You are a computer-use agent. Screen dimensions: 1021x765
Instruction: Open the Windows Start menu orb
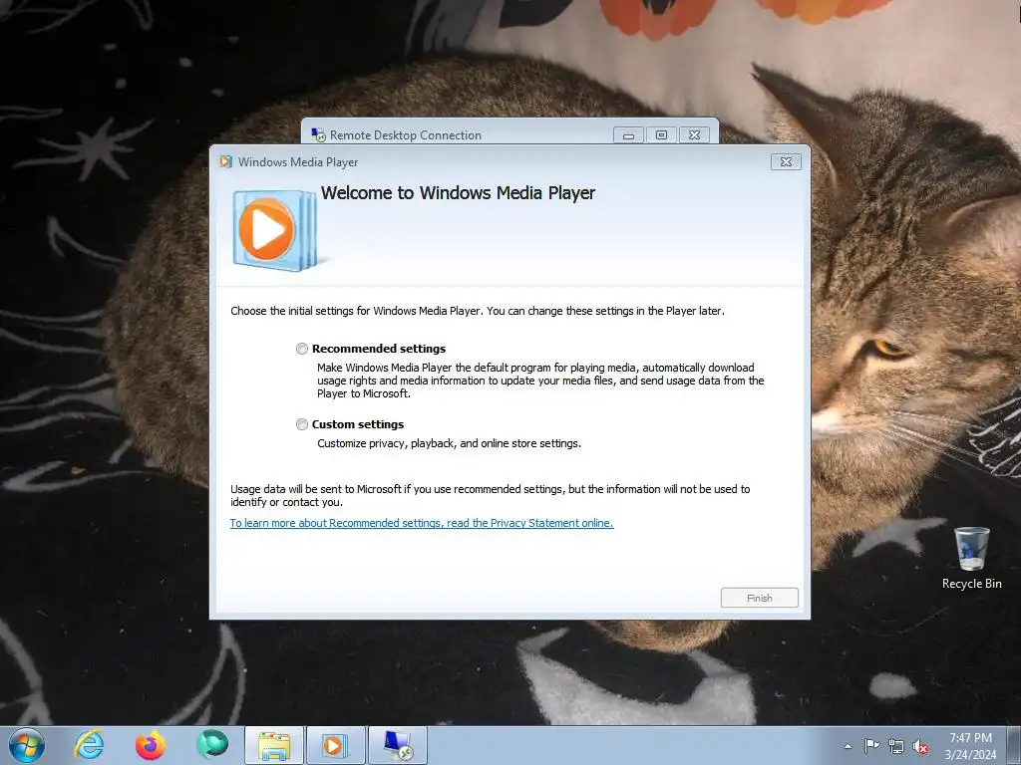(x=27, y=745)
